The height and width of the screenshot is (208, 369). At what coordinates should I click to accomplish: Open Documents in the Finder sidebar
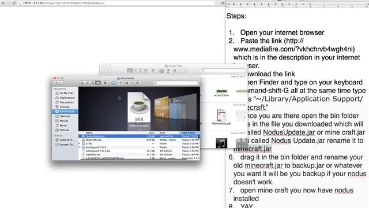65,102
